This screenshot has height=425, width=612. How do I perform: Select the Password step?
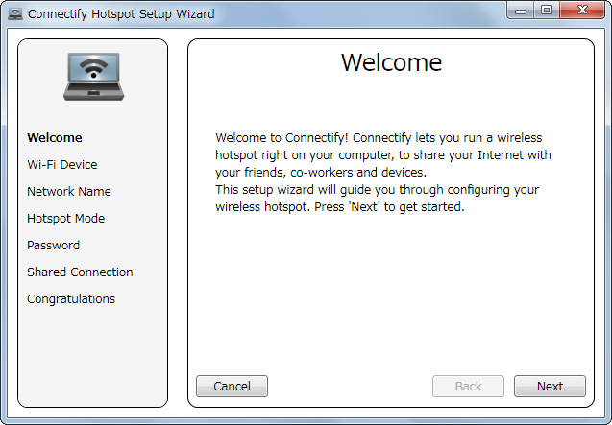pos(54,246)
